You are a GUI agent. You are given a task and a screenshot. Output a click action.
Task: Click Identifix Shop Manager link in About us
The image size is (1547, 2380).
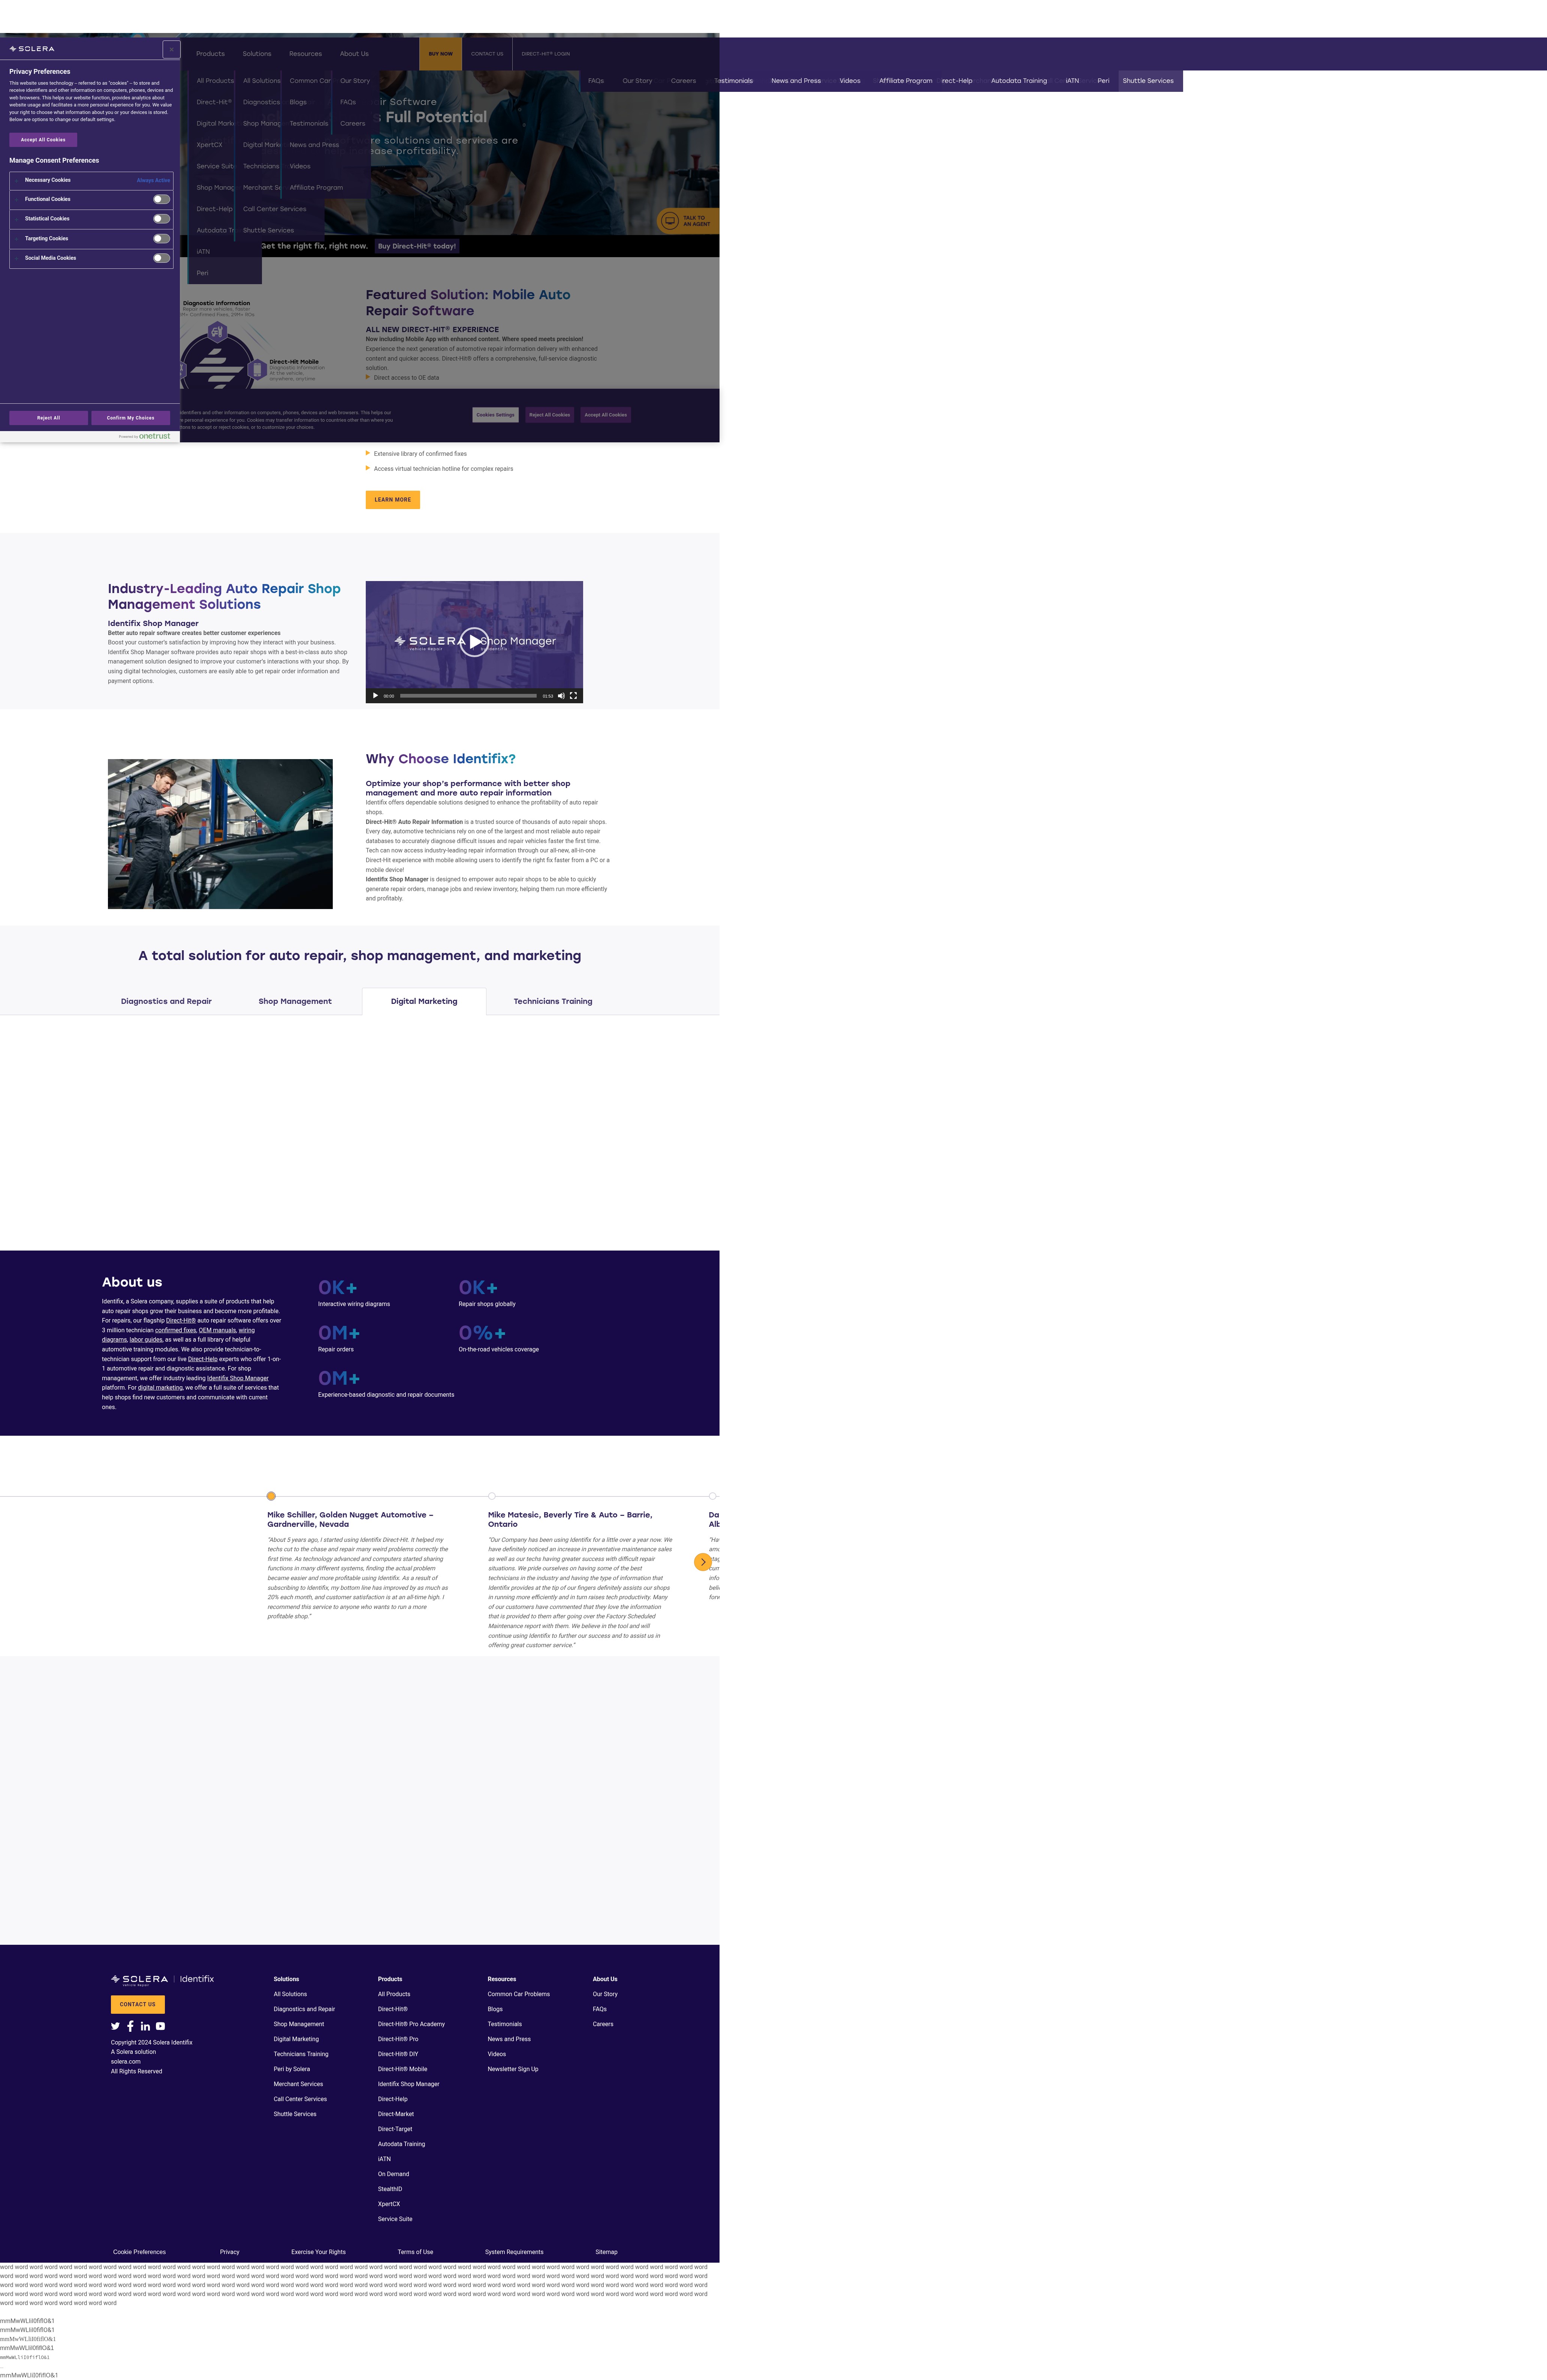[238, 1378]
